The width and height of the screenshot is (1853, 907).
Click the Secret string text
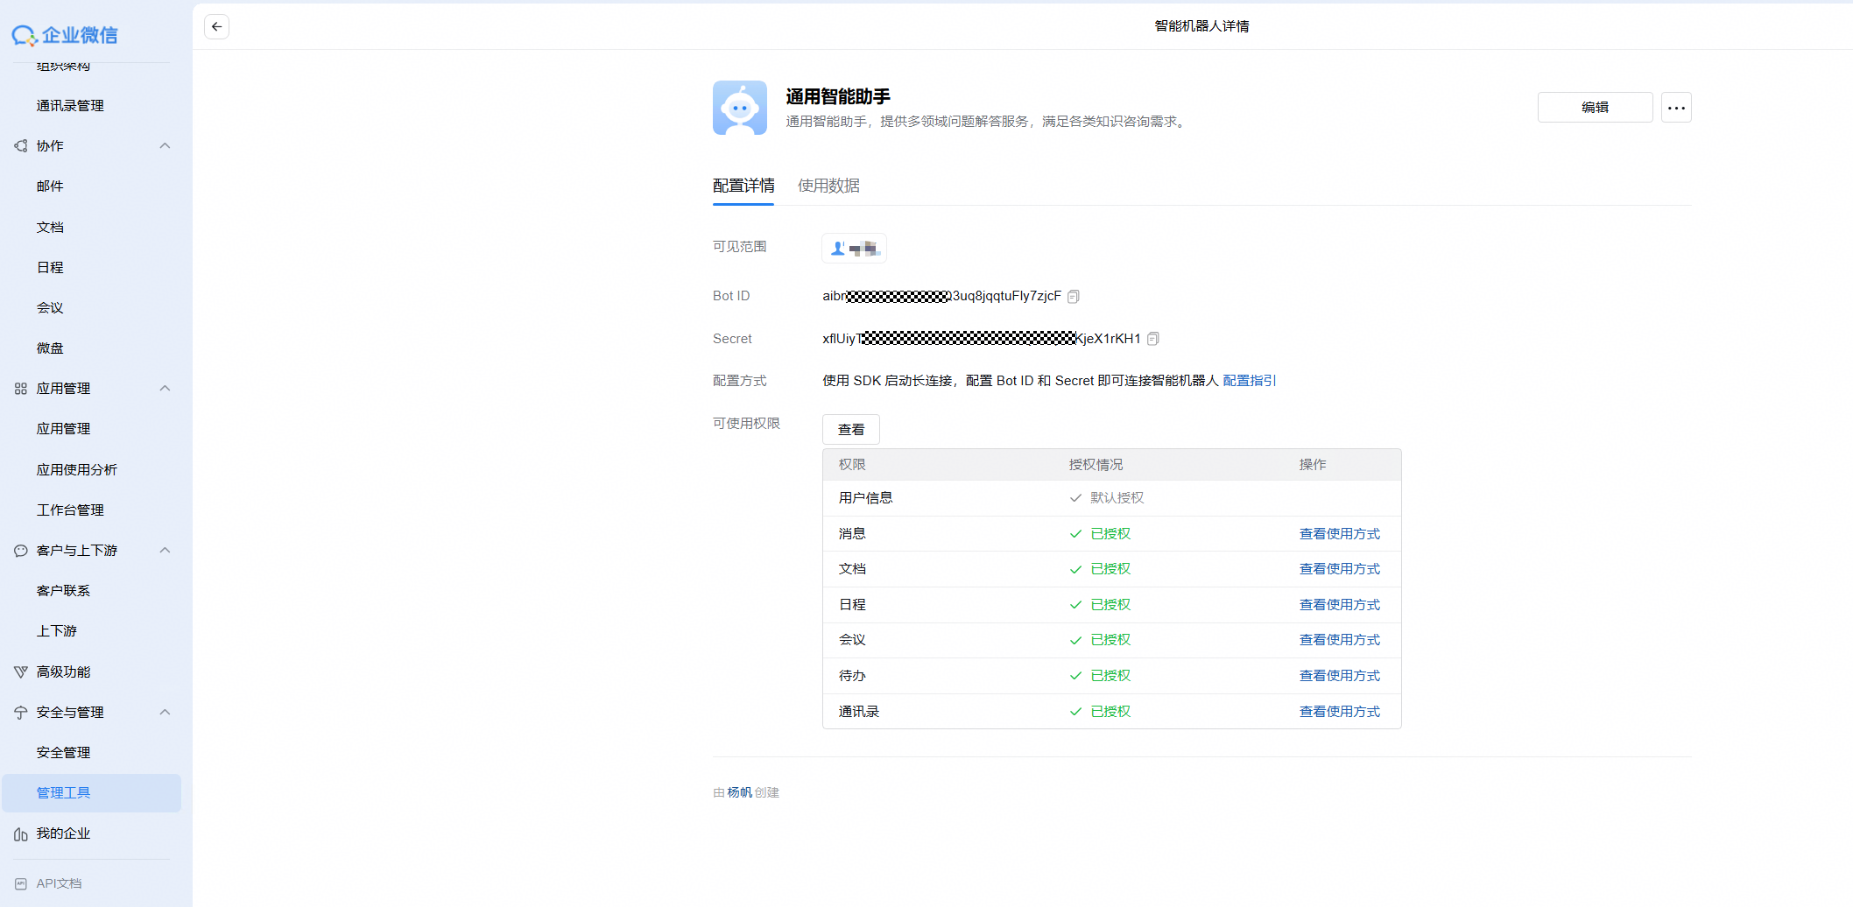click(x=982, y=339)
